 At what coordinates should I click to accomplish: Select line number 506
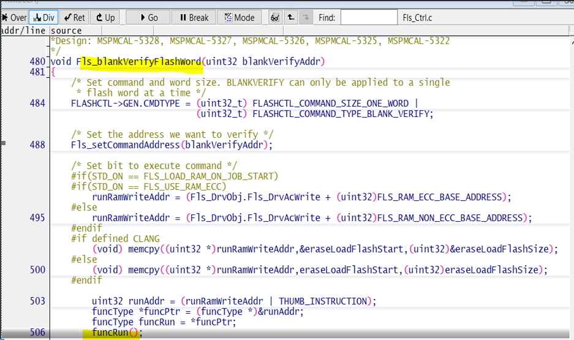(x=37, y=332)
